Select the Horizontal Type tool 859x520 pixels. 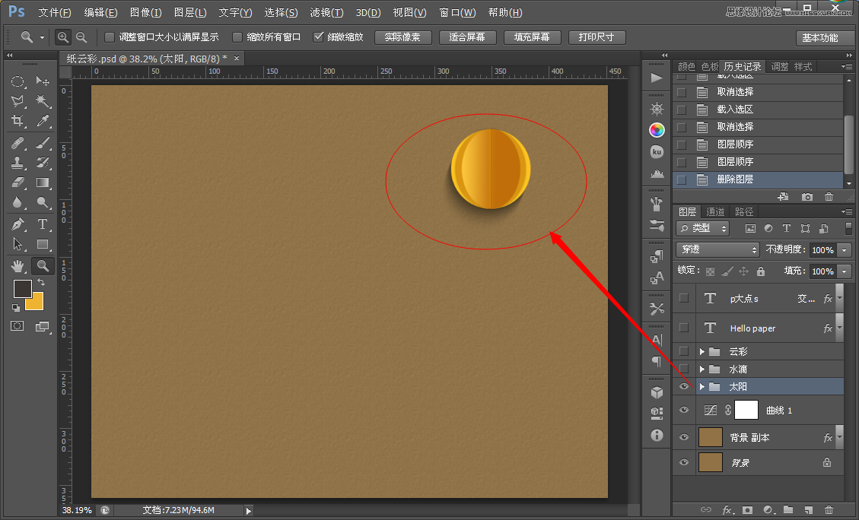click(43, 224)
